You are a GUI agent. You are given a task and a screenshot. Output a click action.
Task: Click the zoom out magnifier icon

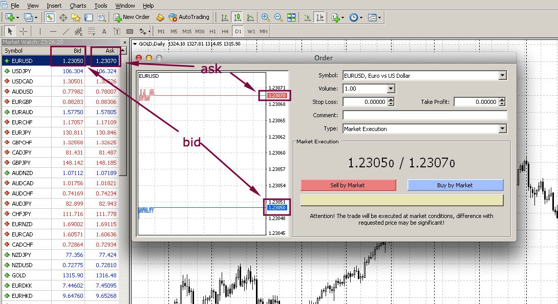pyautogui.click(x=278, y=17)
